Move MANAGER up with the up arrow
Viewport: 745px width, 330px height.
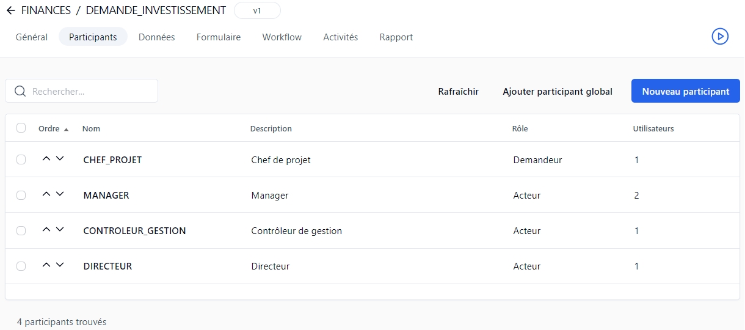tap(46, 194)
